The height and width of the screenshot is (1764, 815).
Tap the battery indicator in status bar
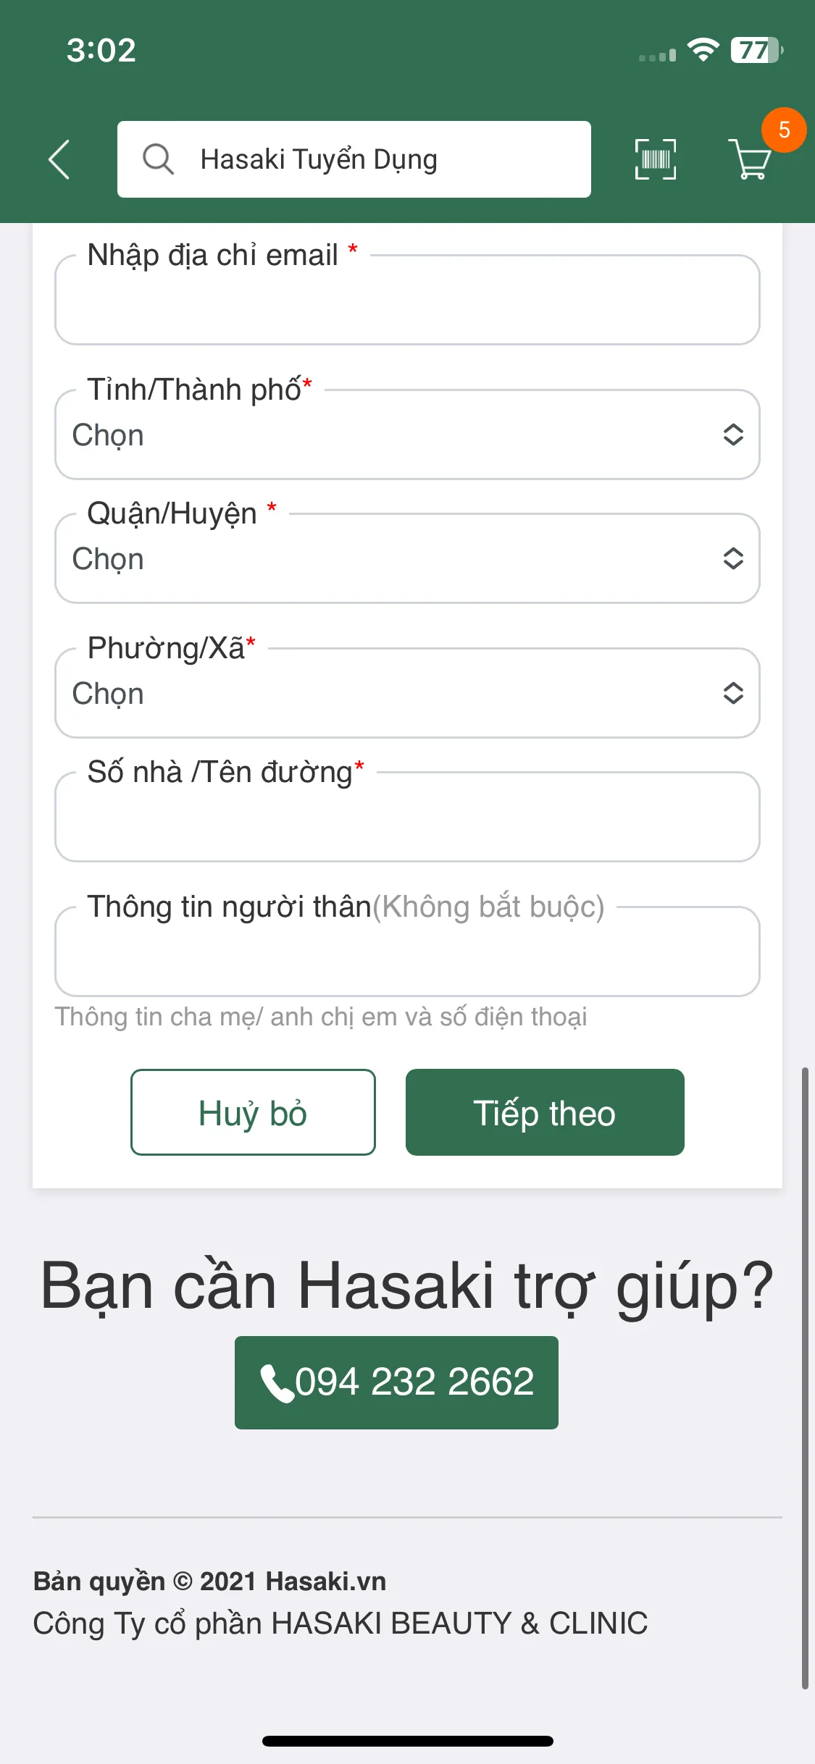click(757, 50)
